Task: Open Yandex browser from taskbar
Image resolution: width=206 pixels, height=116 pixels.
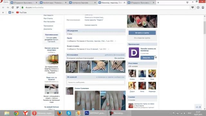Action: coord(26,113)
